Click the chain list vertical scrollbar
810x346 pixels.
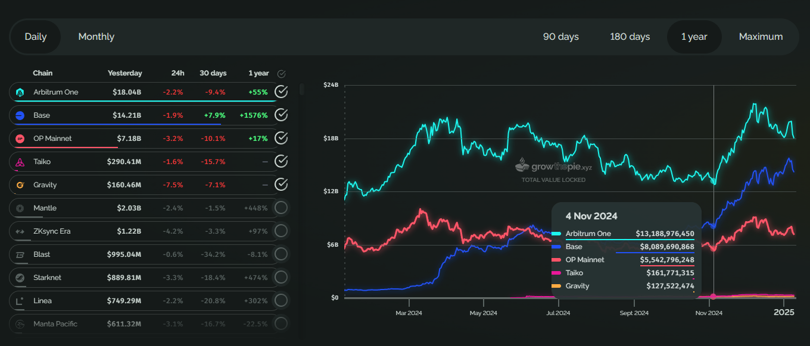(301, 89)
